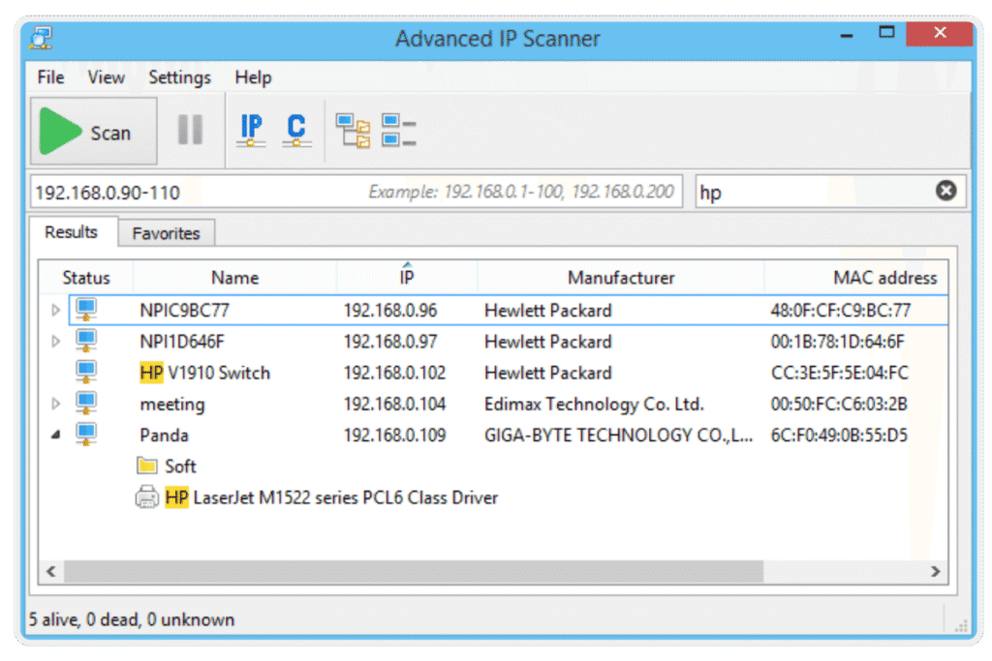Select the meeting device name

[x=172, y=404]
